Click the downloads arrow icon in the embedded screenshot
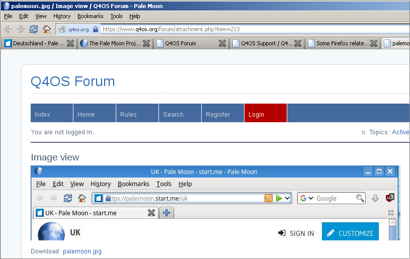 click(375, 198)
